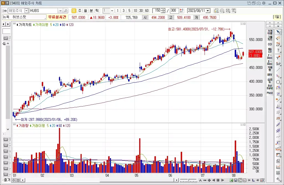Open the interval number dropdown
Viewport: 284px width, 185px height.
coord(112,11)
